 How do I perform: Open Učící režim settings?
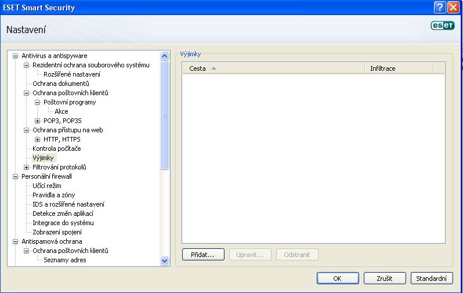[x=47, y=186]
